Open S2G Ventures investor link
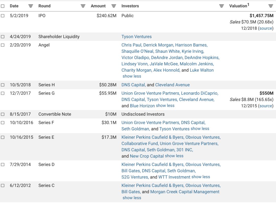Image resolution: width=276 pixels, height=203 pixels. pos(135,177)
